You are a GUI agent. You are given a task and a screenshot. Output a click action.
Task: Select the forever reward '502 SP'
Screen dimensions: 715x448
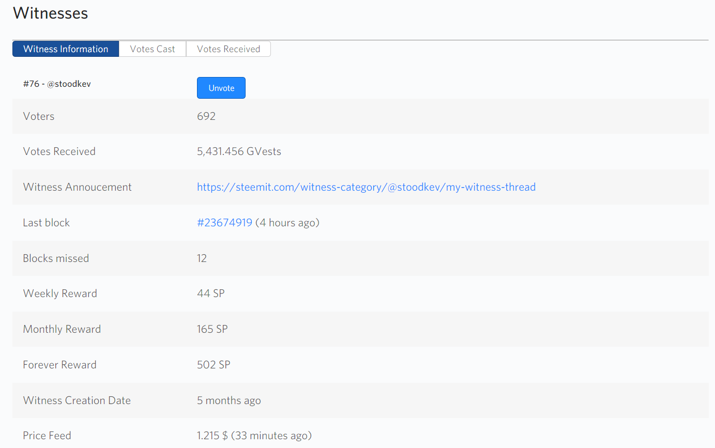tap(214, 365)
